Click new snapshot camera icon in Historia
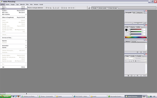 pyautogui.click(x=141, y=52)
